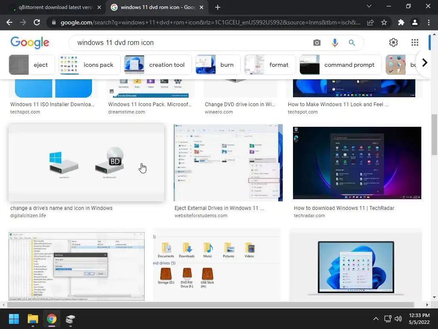438x329 pixels.
Task: Open File Explorer from the taskbar
Action: (33, 319)
